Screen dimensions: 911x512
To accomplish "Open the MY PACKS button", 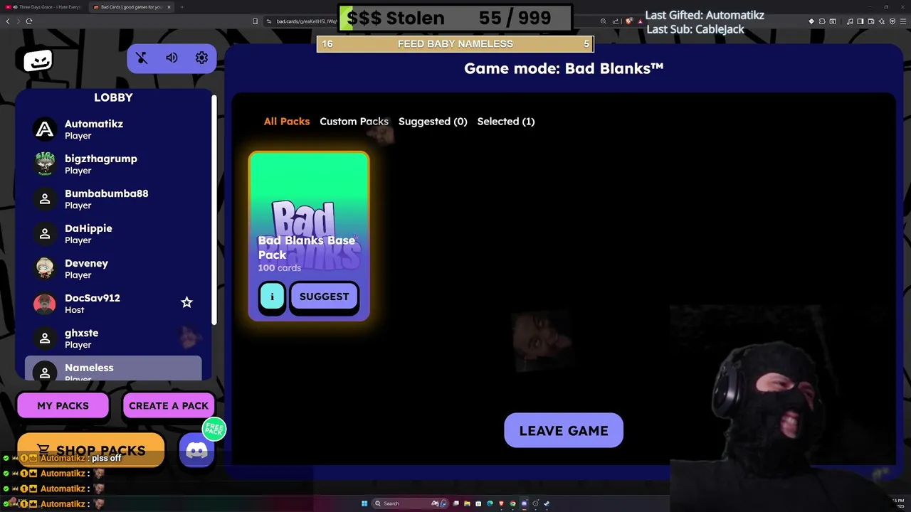I will 63,405.
